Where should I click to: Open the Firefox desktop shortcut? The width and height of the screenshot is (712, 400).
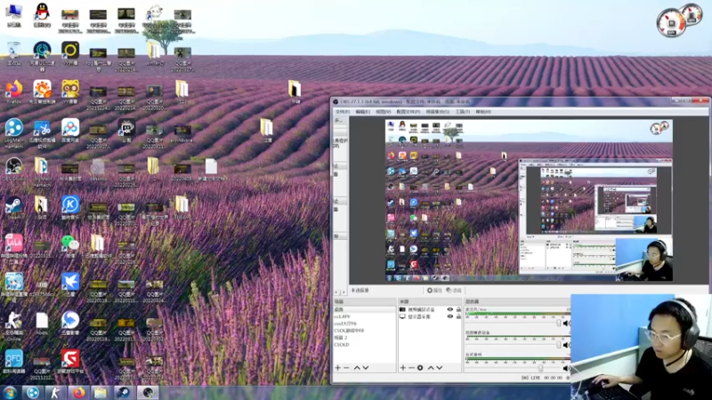(13, 92)
